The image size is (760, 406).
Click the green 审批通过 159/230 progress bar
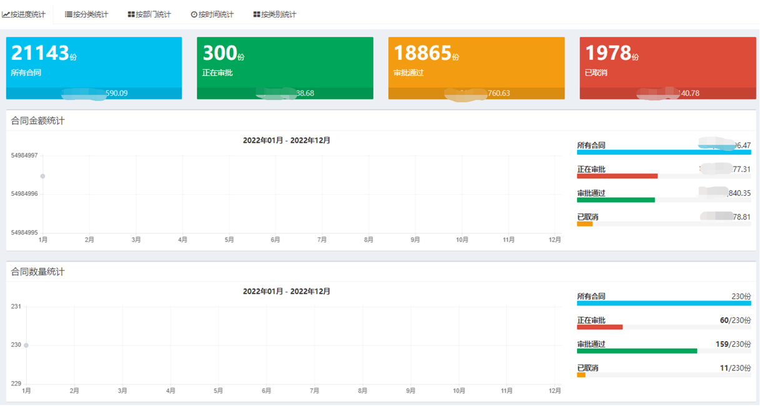pos(636,351)
